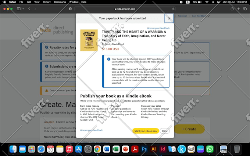Open the sidebar dropdown chevron

[x=23, y=9]
